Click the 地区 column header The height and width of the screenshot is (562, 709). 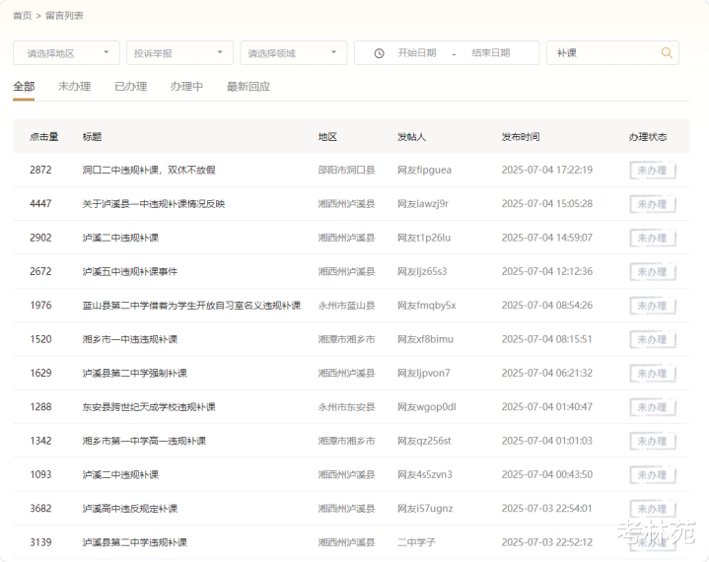coord(327,137)
